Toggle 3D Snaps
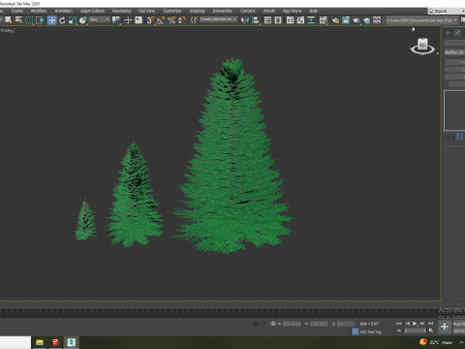Viewport: 465px width, 349px height. pyautogui.click(x=150, y=20)
